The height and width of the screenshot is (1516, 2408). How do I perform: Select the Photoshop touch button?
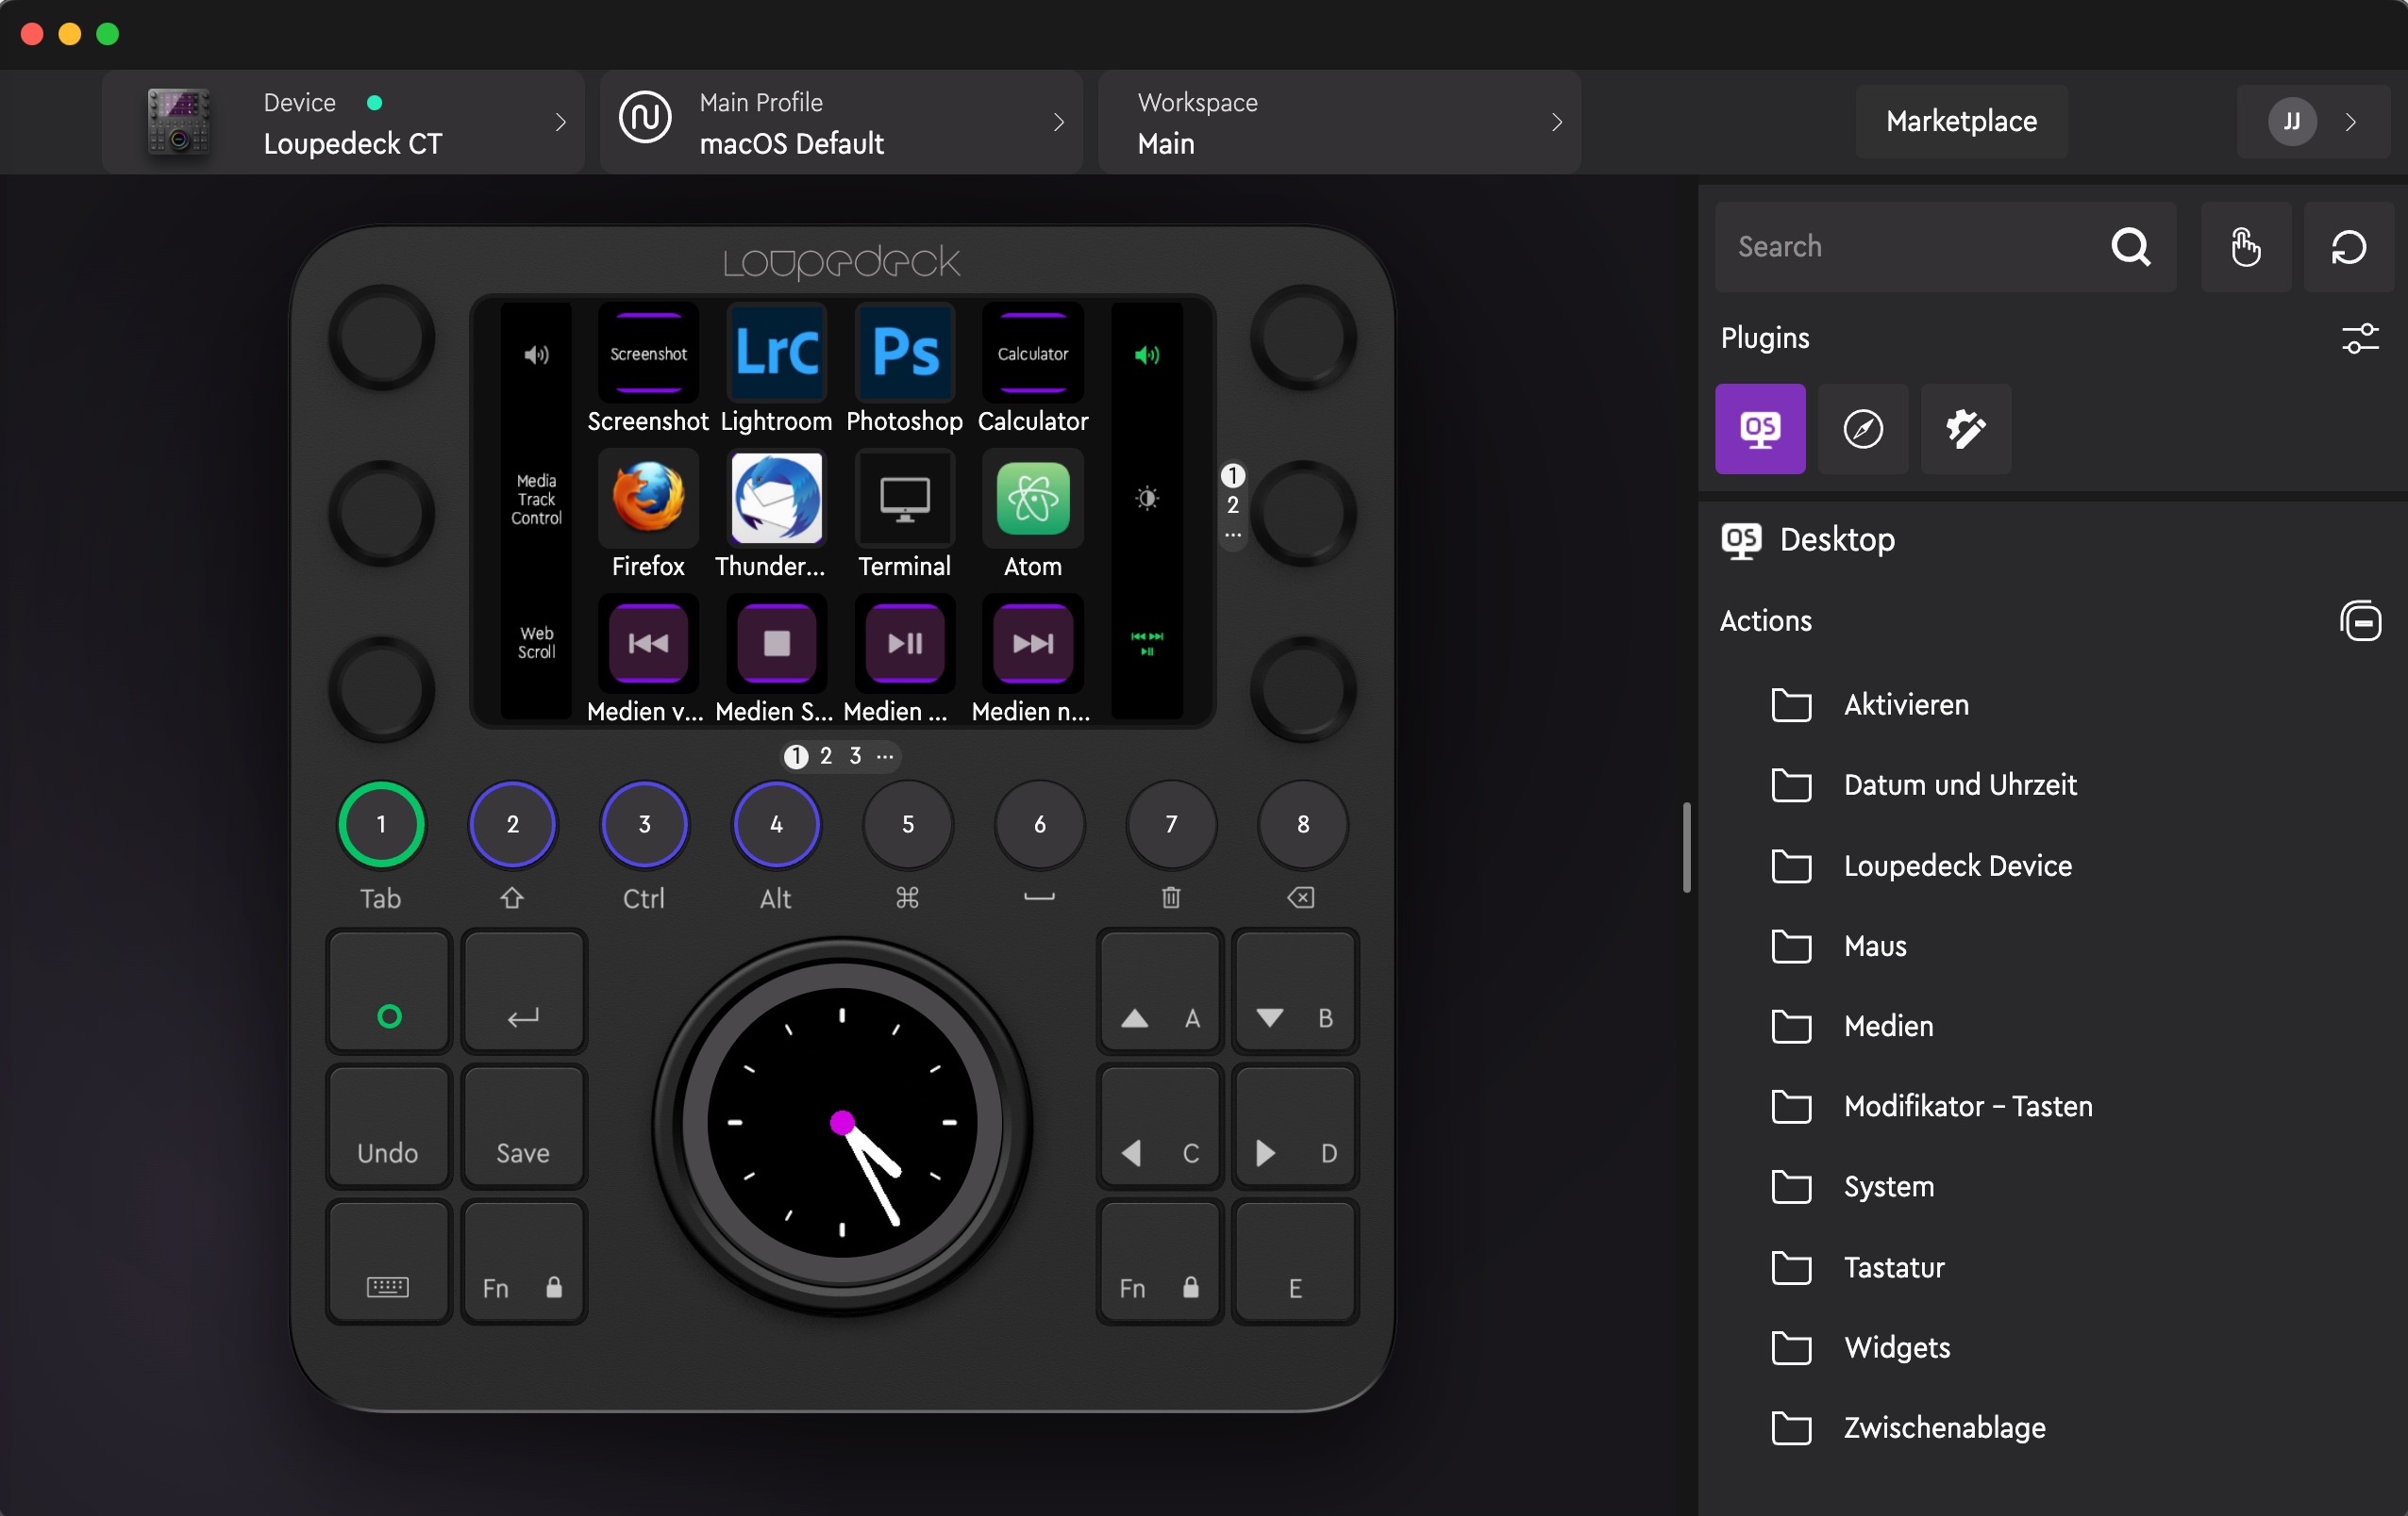point(904,354)
